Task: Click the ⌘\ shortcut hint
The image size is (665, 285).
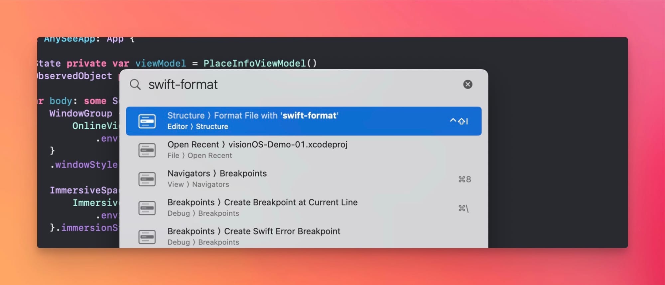Action: tap(463, 208)
